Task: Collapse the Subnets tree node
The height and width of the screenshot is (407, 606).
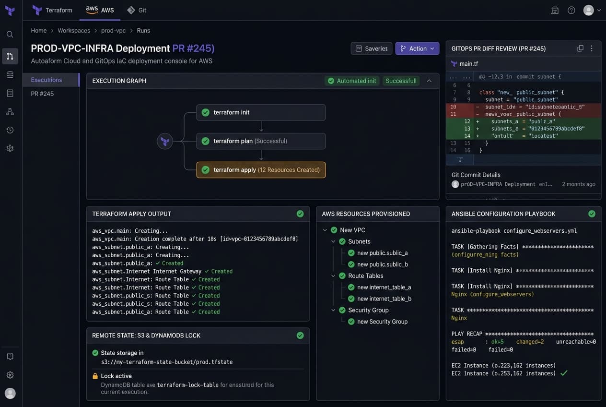Action: pos(334,241)
